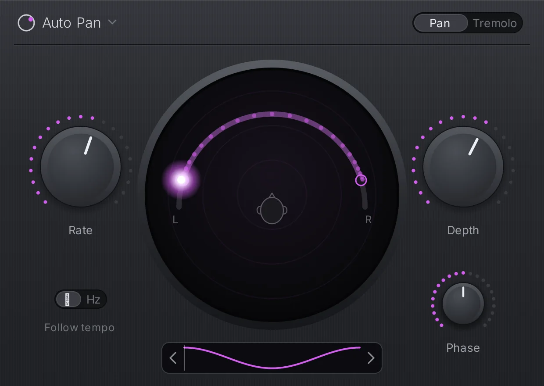Viewport: 544px width, 386px height.
Task: Click the listener head icon in center
Action: [272, 209]
